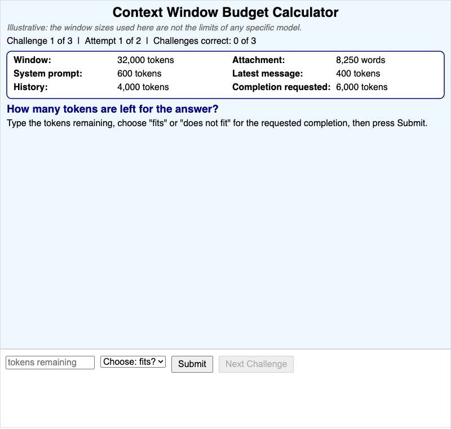This screenshot has height=429, width=451.
Task: Select the "600 tokens" system prompt value
Action: [x=139, y=74]
